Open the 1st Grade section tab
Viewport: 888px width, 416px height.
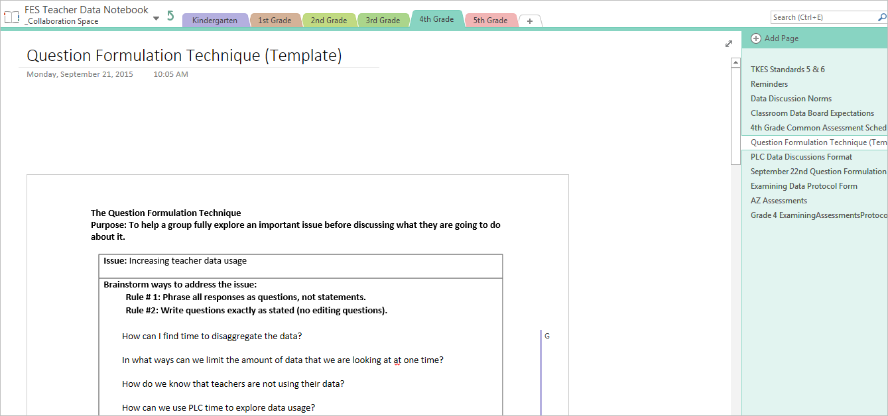pyautogui.click(x=275, y=21)
